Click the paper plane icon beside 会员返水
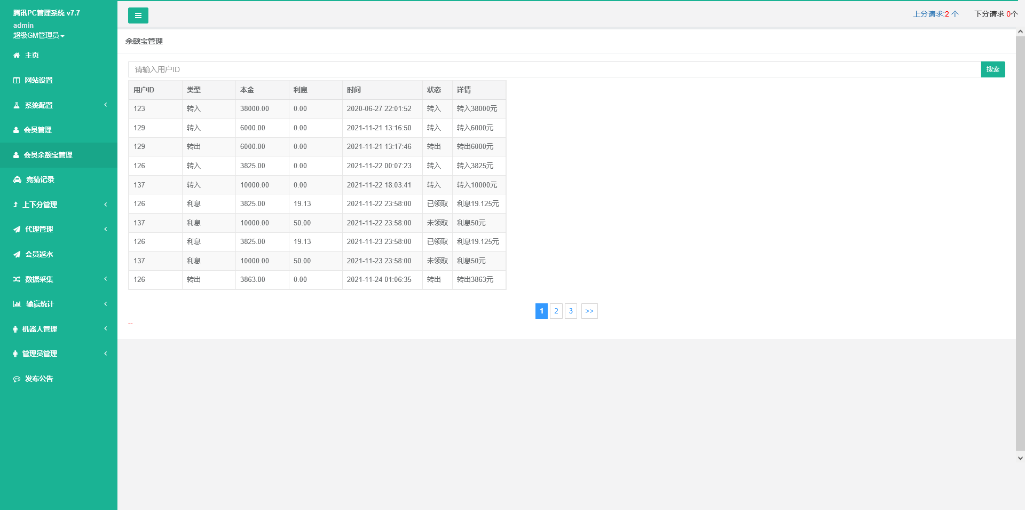The height and width of the screenshot is (510, 1025). click(17, 254)
